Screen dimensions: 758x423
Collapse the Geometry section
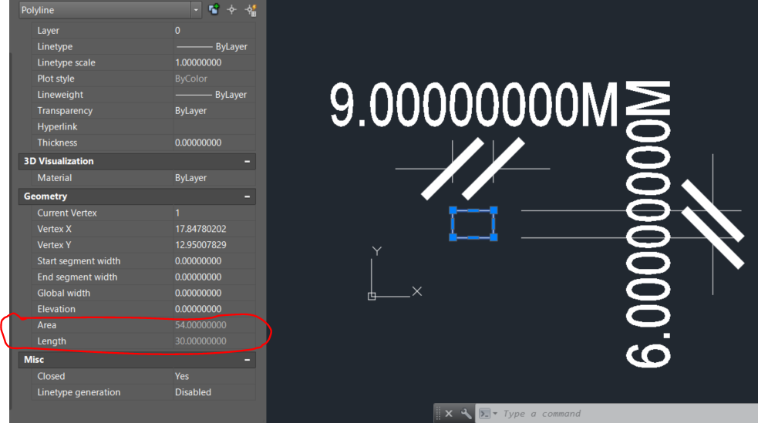pos(247,196)
